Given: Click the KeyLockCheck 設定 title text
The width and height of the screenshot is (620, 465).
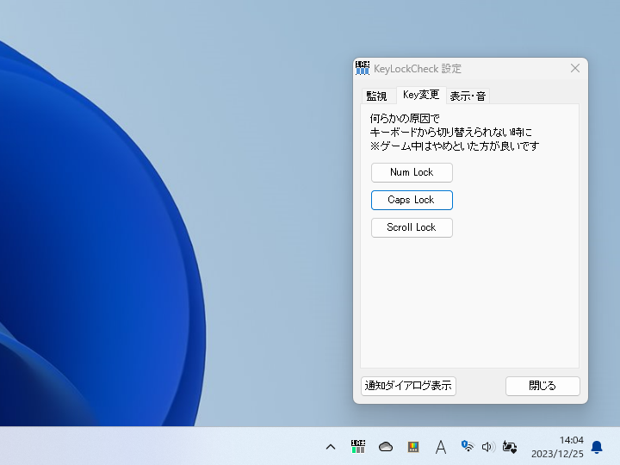Looking at the screenshot, I should pyautogui.click(x=418, y=69).
